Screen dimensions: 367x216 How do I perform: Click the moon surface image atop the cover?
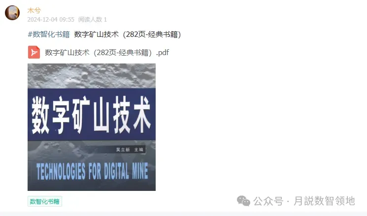92,76
